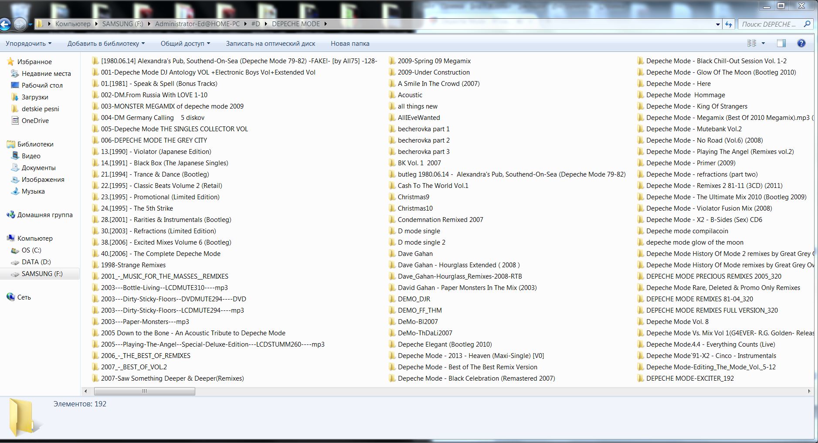The image size is (818, 443).
Task: Select folder 40.[2006] - The Complete Depeche Mode
Action: tap(161, 254)
